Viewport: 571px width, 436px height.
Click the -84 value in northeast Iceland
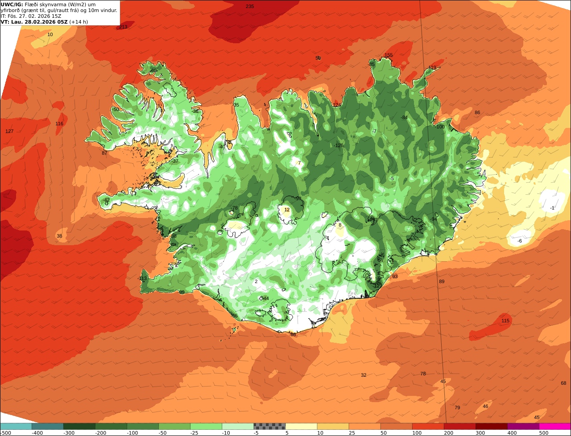click(x=404, y=118)
